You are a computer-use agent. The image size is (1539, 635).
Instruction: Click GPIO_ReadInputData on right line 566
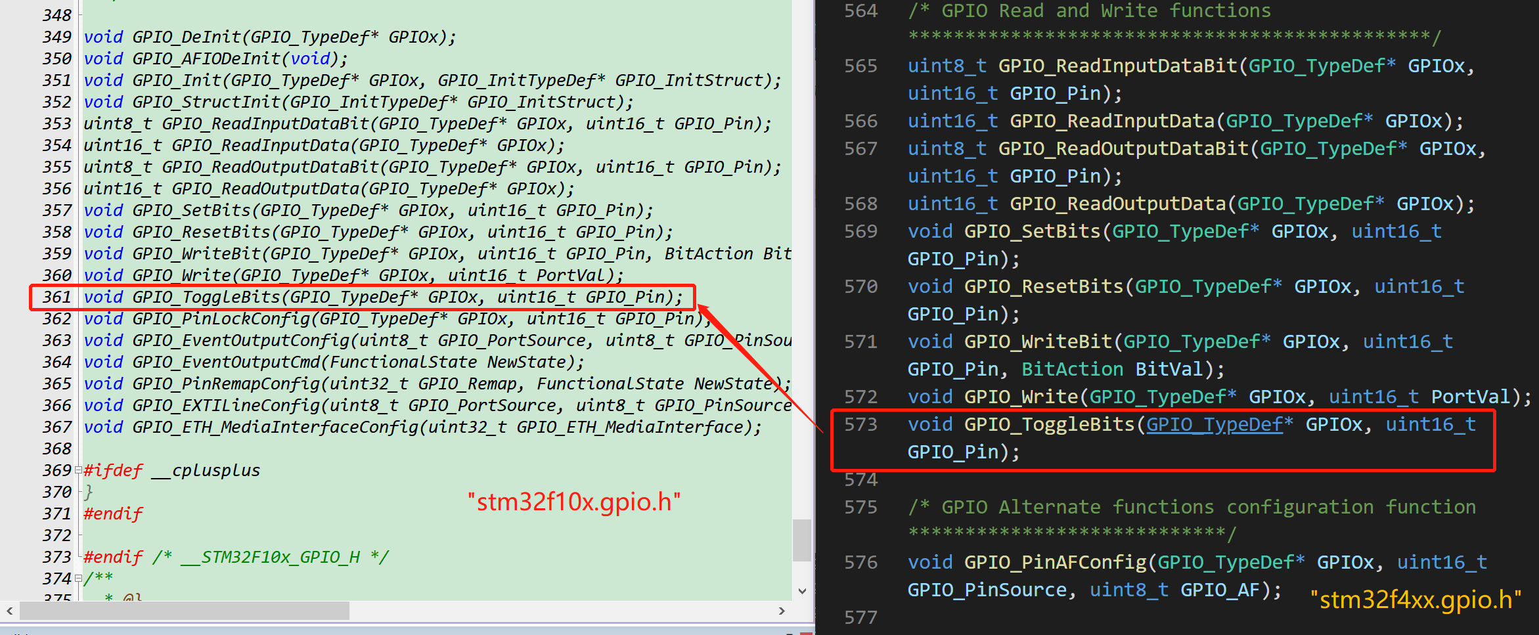pos(1112,121)
